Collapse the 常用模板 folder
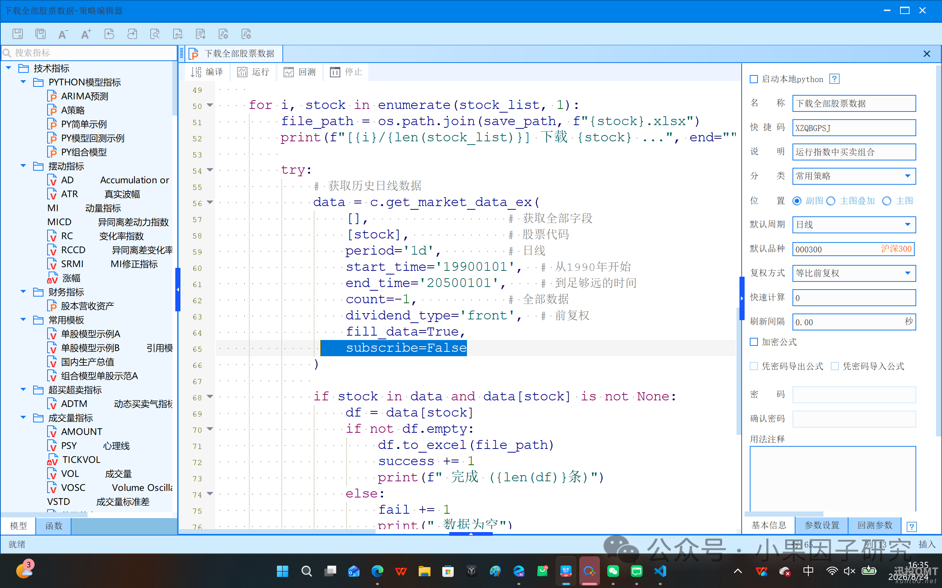This screenshot has height=588, width=942. coord(23,320)
